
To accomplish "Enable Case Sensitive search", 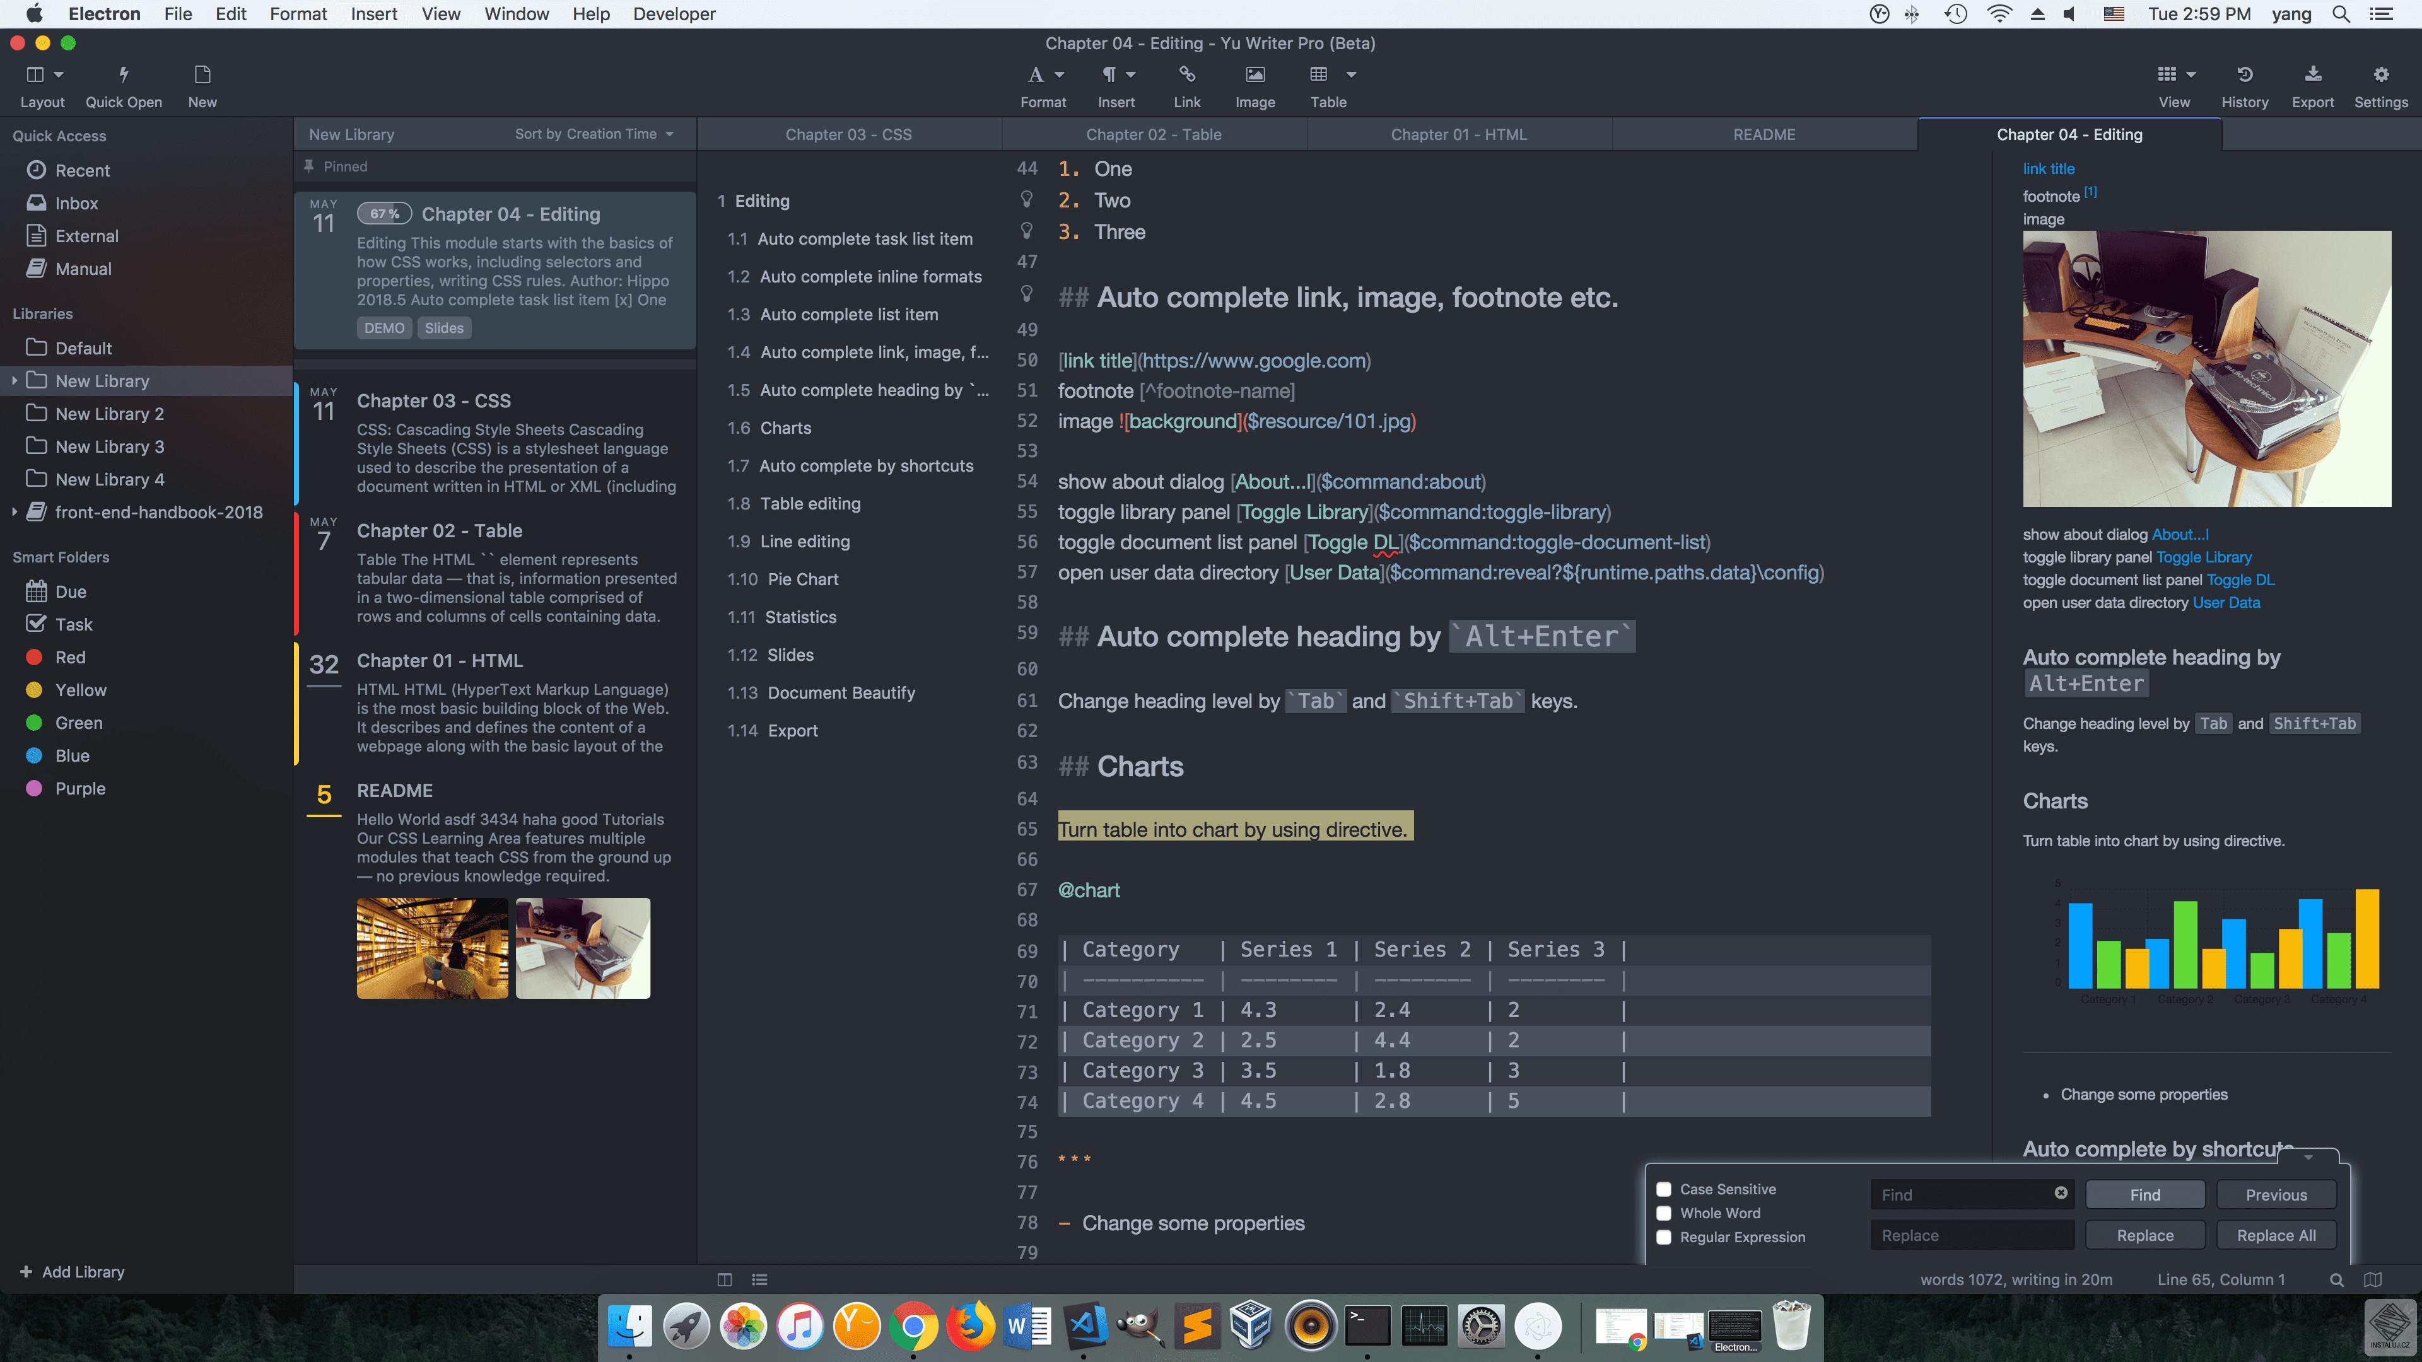I will click(x=1664, y=1189).
